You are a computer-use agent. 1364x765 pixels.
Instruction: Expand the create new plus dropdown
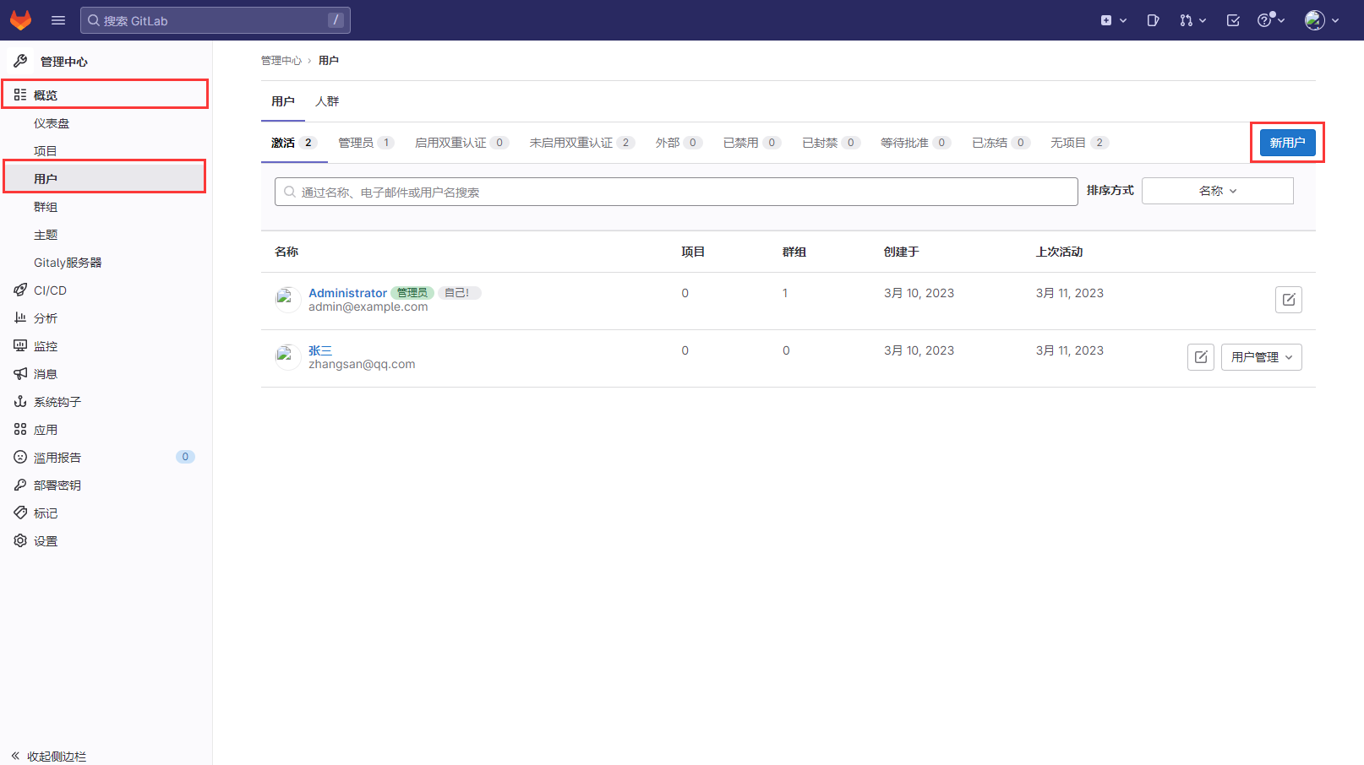1113,20
